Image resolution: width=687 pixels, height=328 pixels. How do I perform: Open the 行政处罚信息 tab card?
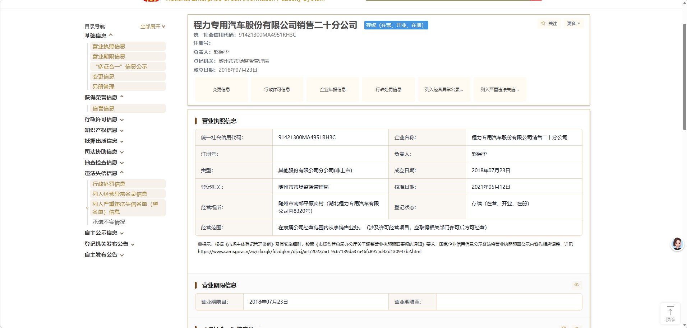(388, 89)
